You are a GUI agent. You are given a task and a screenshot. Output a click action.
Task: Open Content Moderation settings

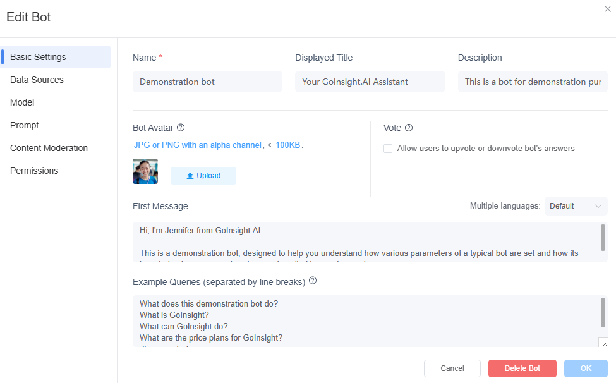point(49,147)
